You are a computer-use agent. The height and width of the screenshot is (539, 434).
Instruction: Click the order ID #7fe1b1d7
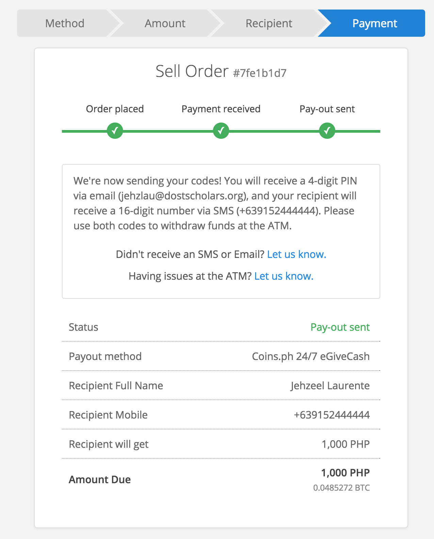(x=260, y=73)
